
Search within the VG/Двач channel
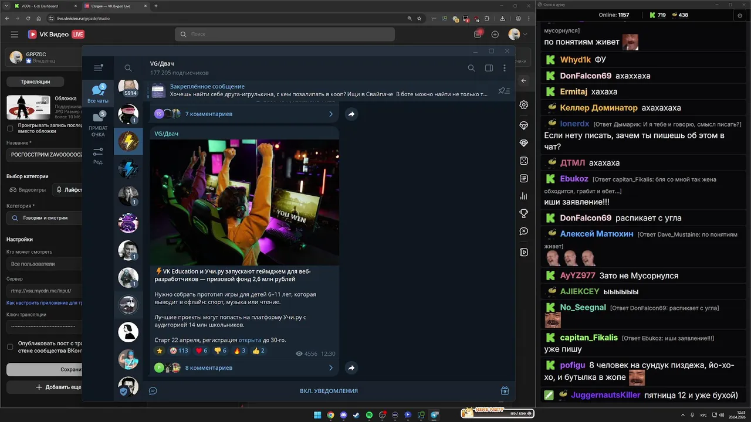[471, 68]
